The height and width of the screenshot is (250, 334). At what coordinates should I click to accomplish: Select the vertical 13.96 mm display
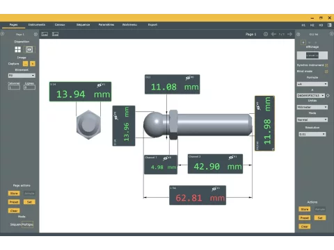point(124,126)
